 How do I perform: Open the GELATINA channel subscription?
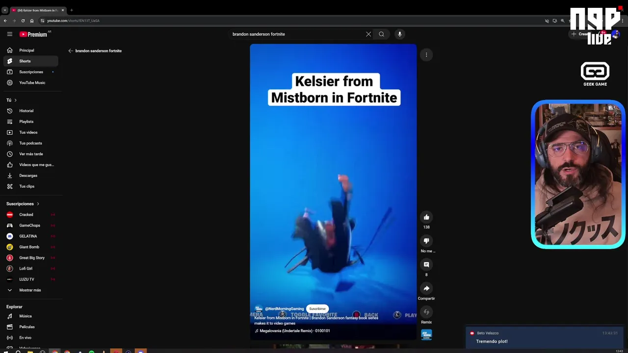[x=30, y=236]
